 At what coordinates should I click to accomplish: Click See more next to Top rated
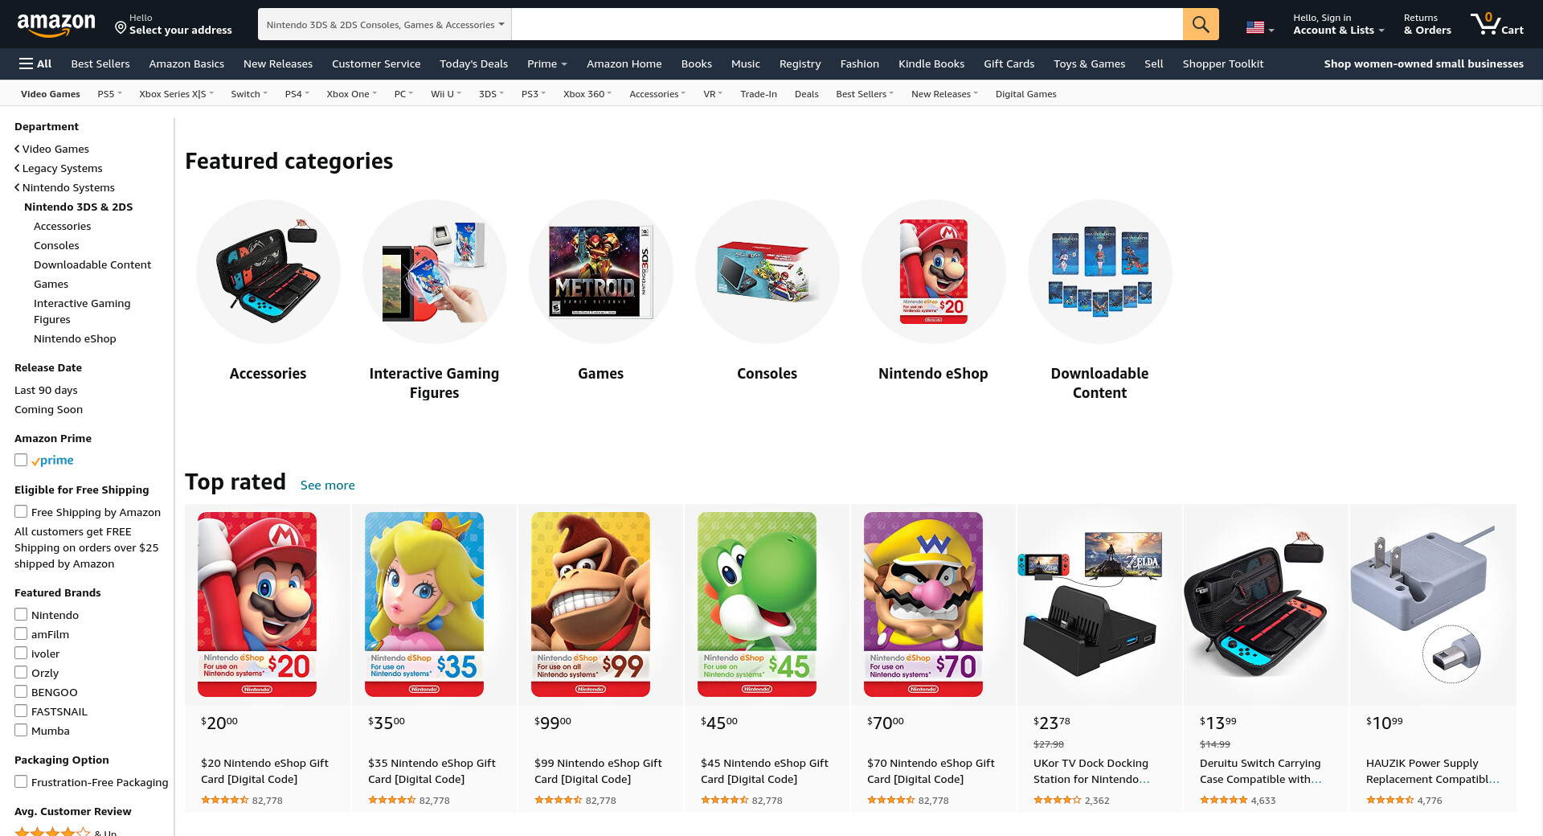pyautogui.click(x=327, y=485)
